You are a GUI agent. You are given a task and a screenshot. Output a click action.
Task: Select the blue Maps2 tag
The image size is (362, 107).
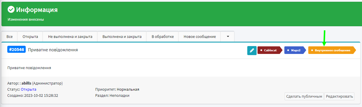point(295,50)
